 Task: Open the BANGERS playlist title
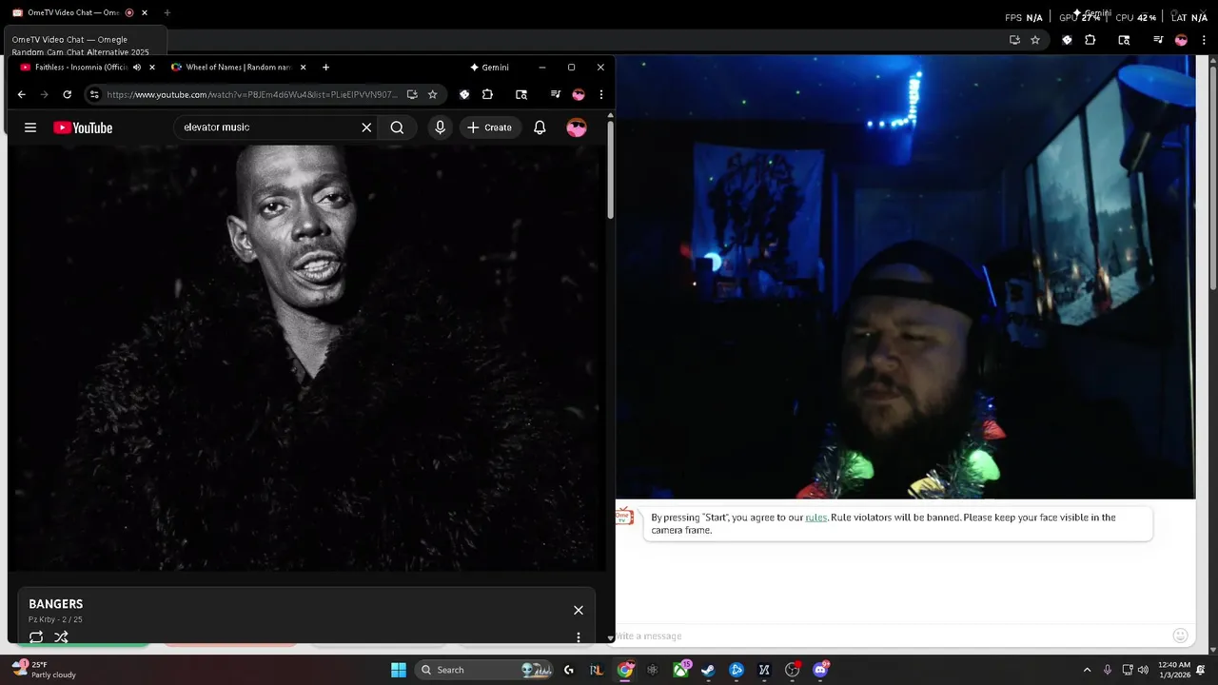[x=55, y=604]
